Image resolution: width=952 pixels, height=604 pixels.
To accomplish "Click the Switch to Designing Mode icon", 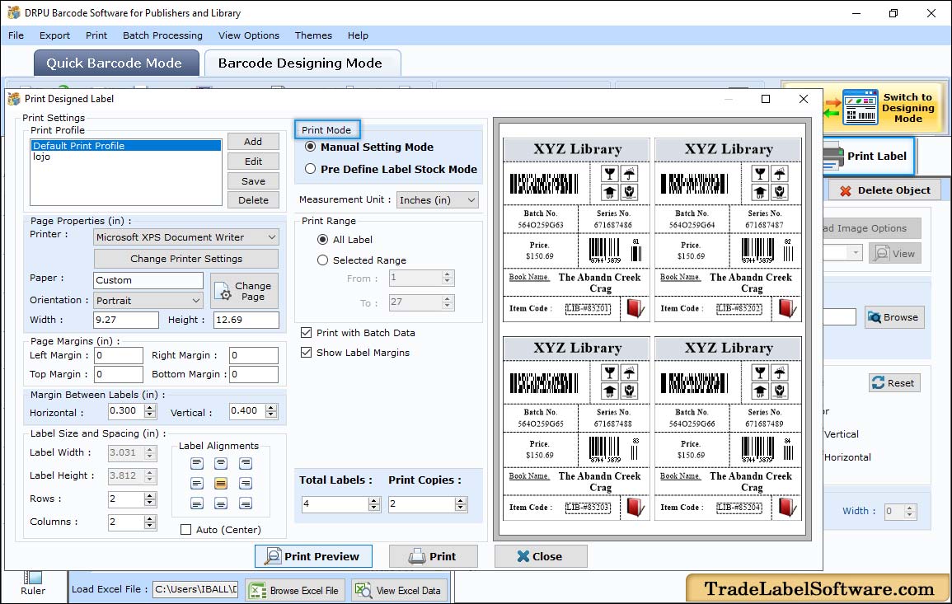I will tap(860, 107).
